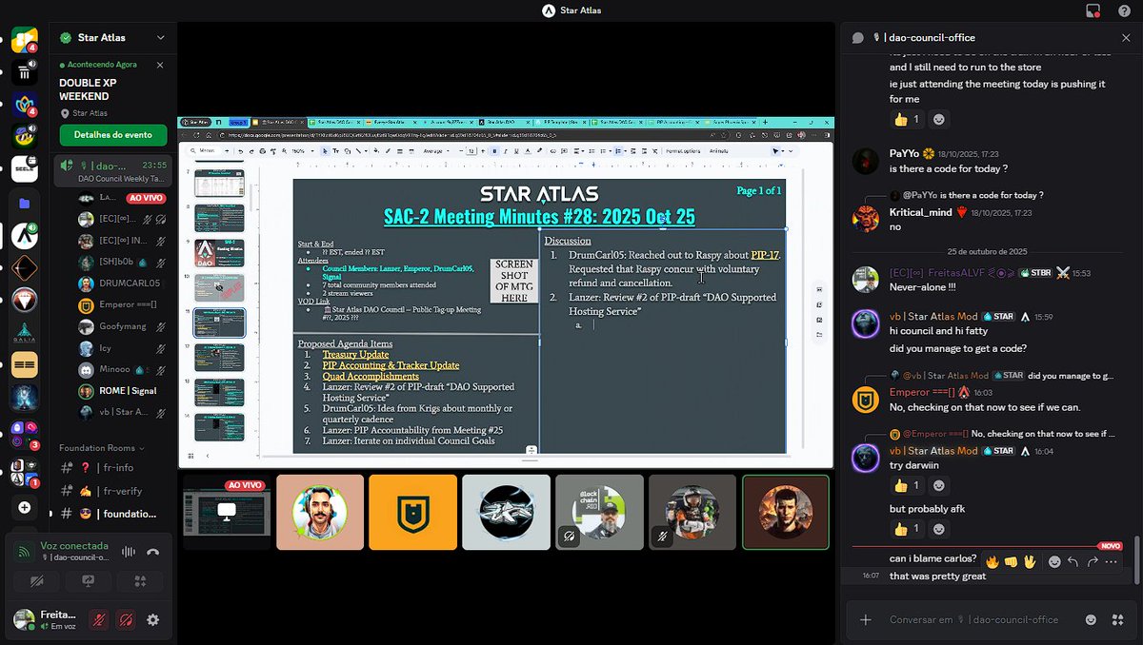The width and height of the screenshot is (1143, 645).
Task: Open add reaction picker on hovered message
Action: click(1054, 561)
